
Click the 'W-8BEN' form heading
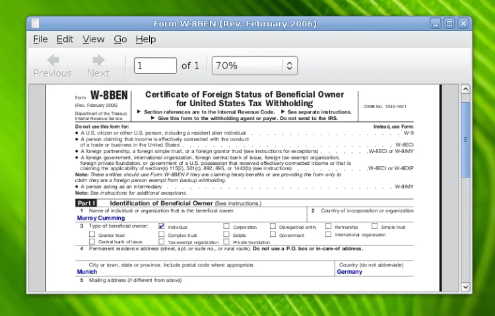(x=109, y=95)
